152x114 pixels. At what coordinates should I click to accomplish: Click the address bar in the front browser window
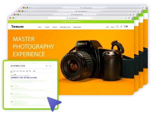click(71, 18)
